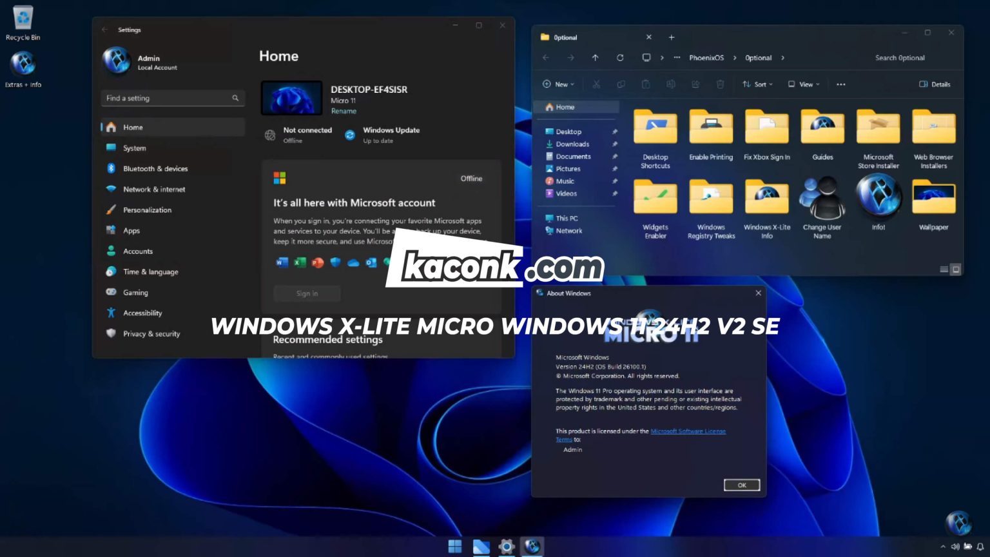Open the Fix Xbox Sign In folder

pyautogui.click(x=767, y=135)
